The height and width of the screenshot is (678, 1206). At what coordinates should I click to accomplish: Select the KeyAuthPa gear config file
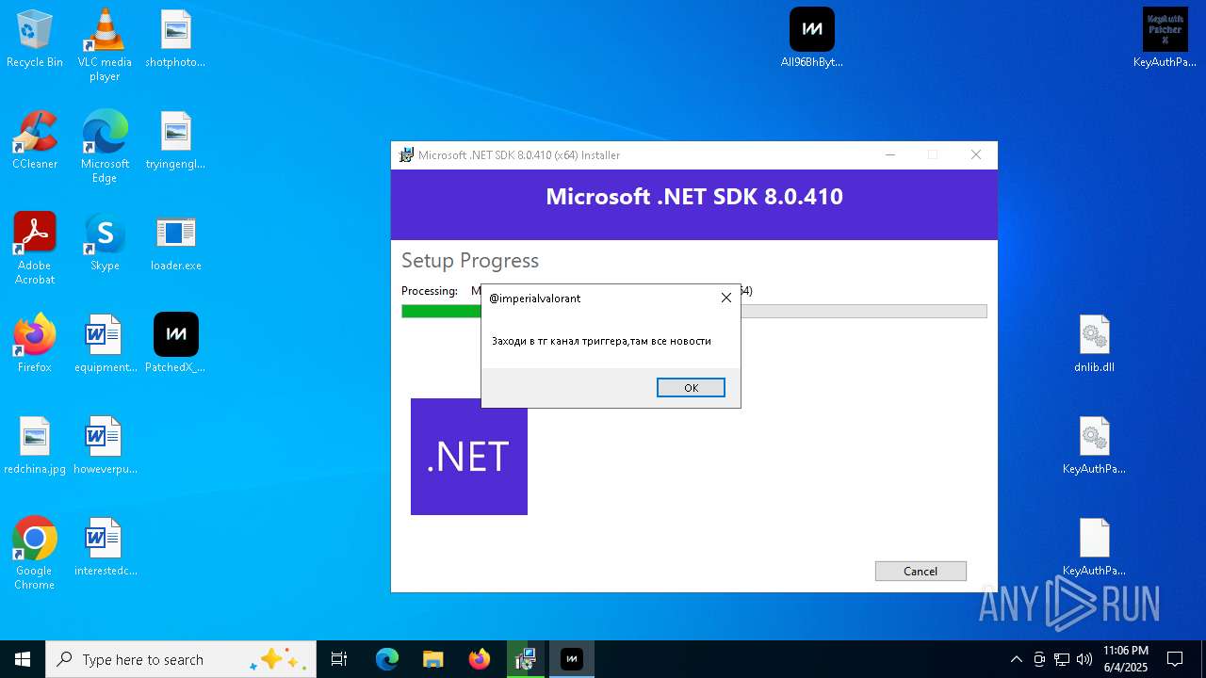(x=1094, y=446)
